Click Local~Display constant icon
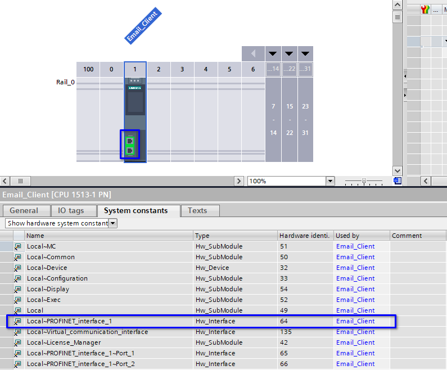Screen dimensions: 447x370 pos(18,290)
